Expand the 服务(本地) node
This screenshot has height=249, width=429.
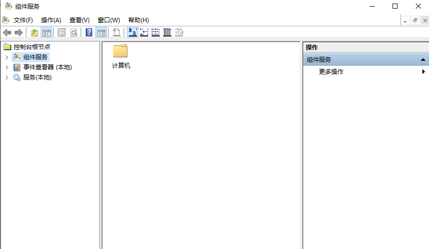tap(7, 78)
